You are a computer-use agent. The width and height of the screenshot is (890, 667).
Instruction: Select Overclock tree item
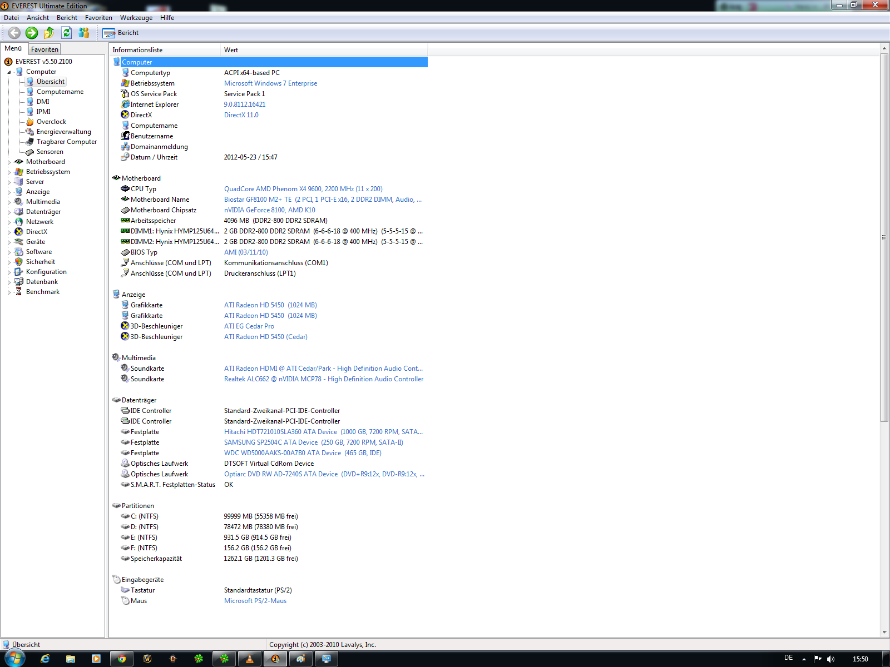[51, 122]
